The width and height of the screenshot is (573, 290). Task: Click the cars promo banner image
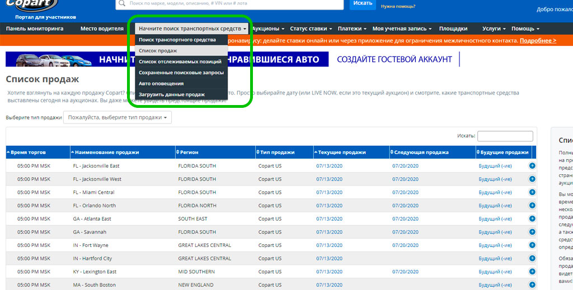167,59
